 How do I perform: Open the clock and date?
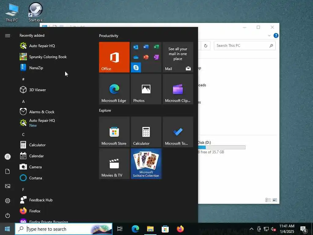287,229
